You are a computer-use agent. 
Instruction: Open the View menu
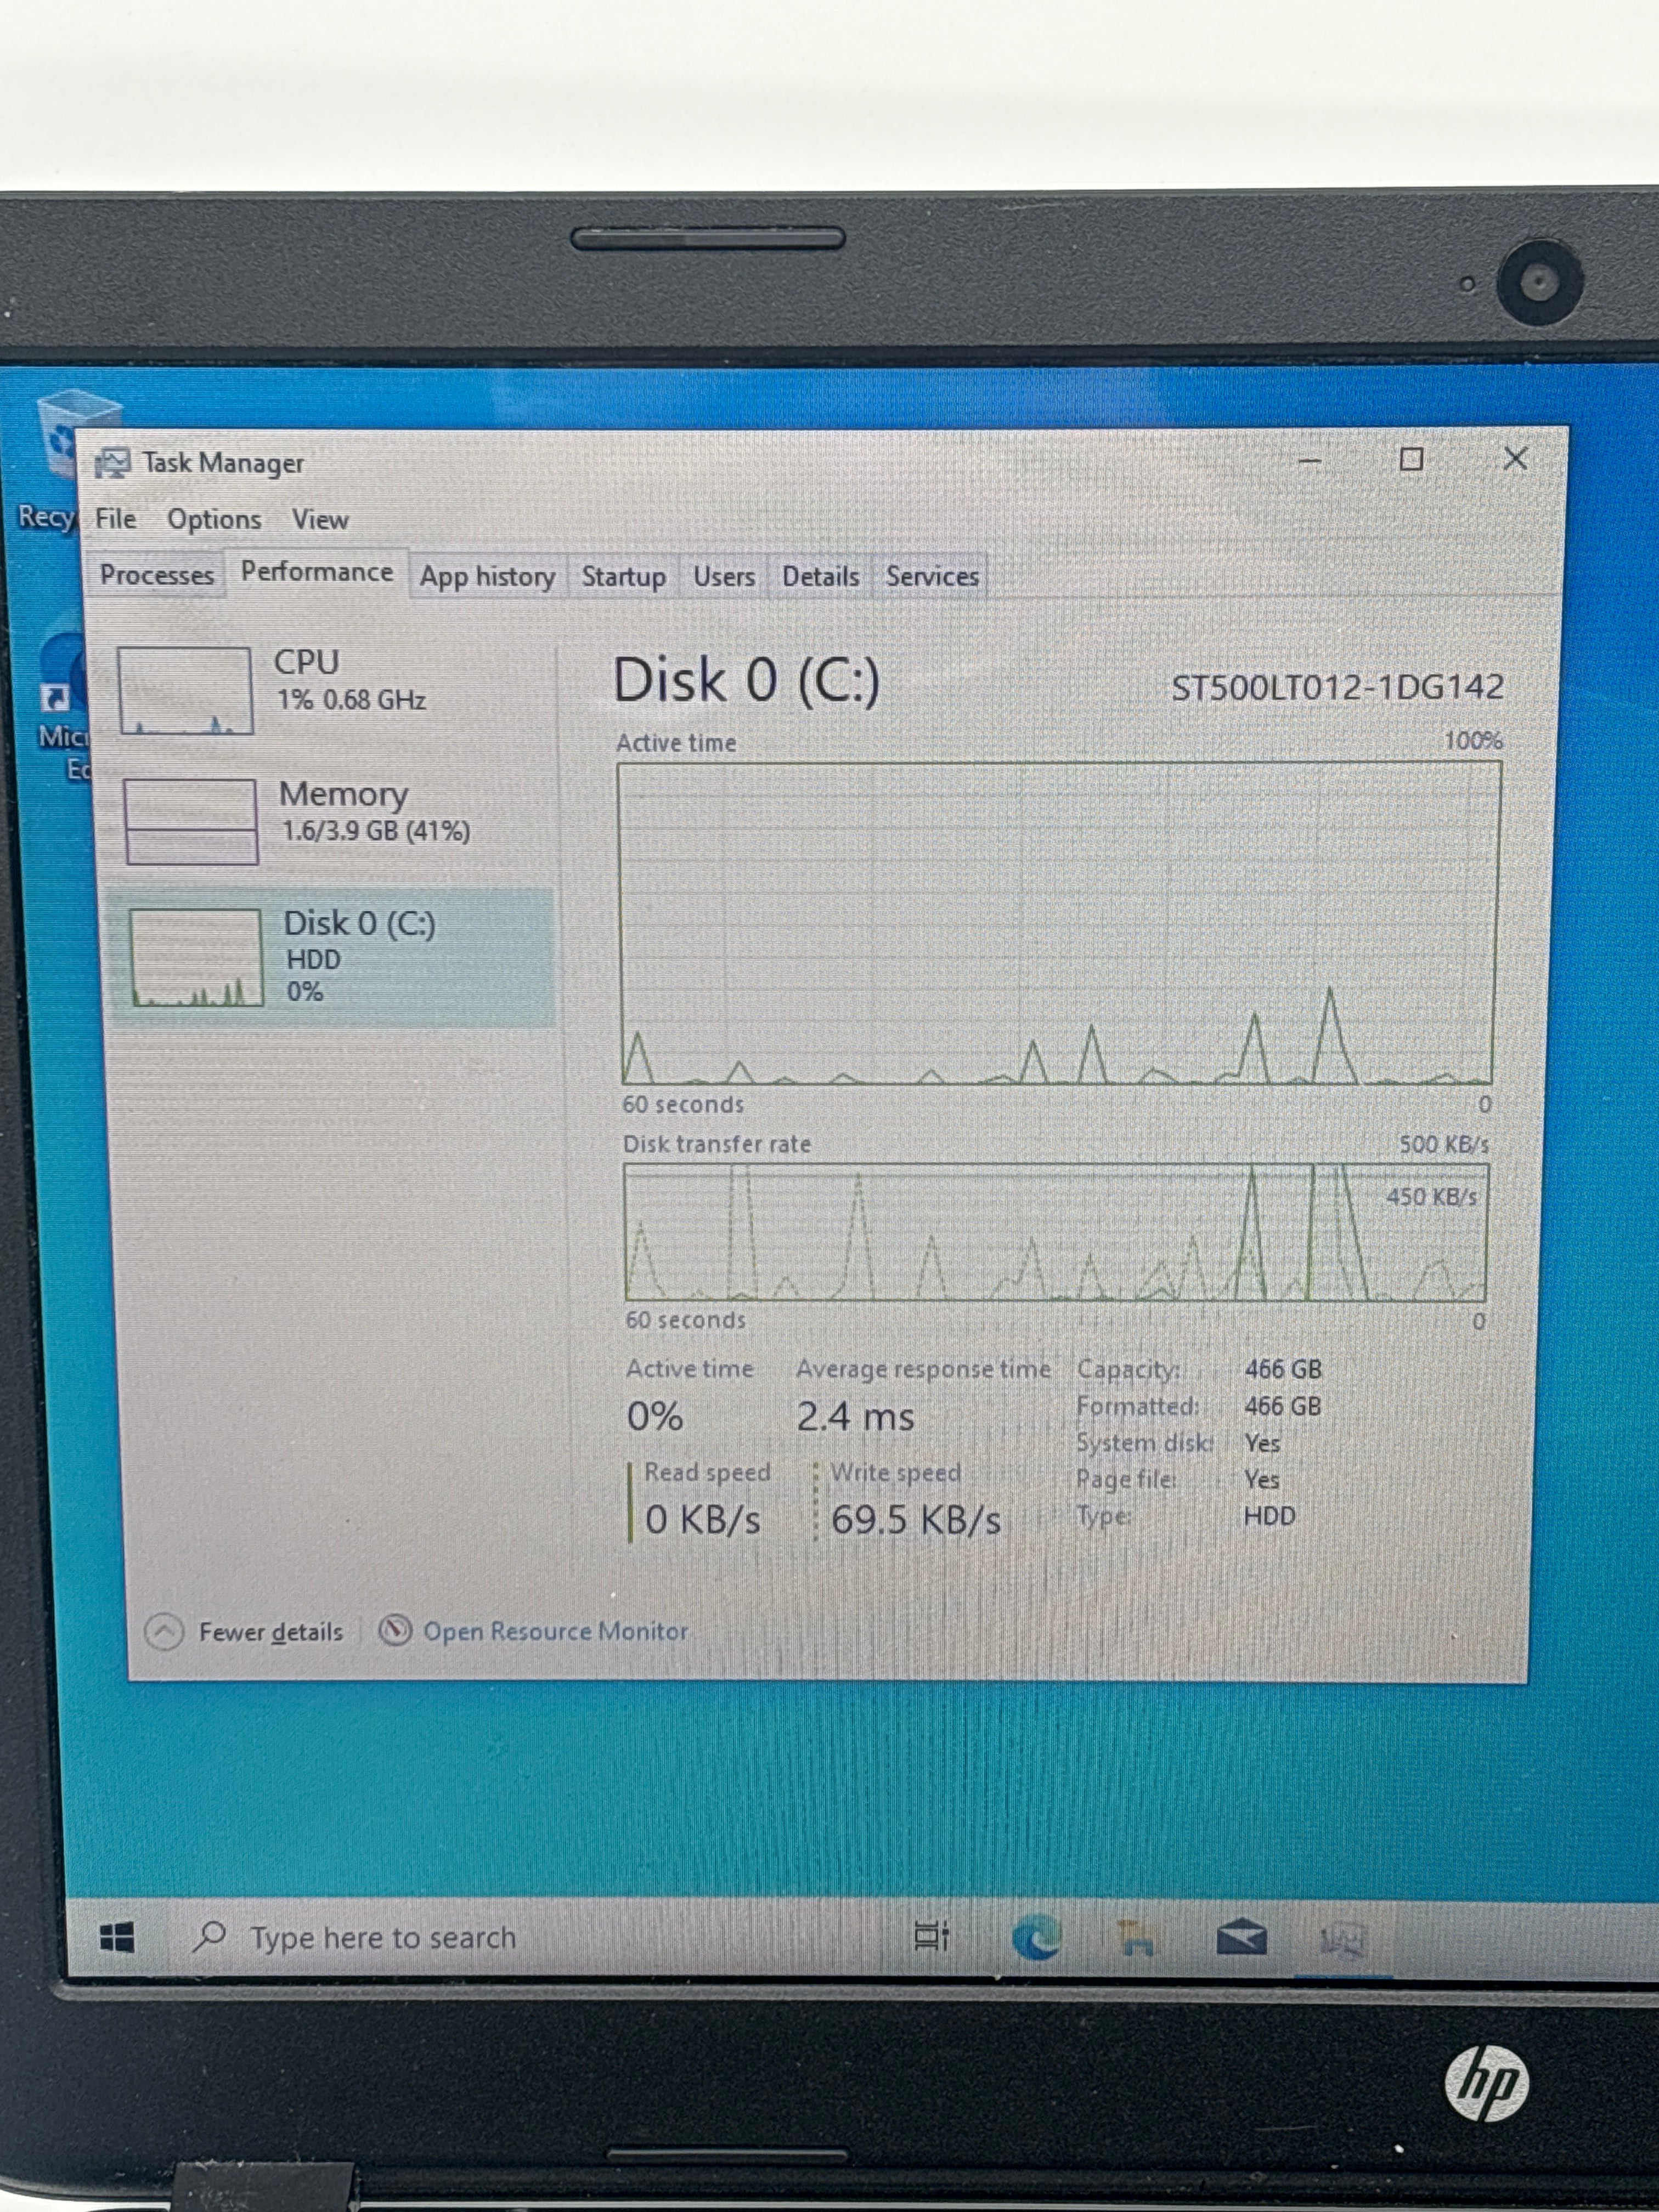pyautogui.click(x=320, y=520)
